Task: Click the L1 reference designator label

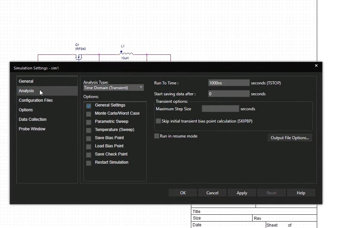Action: coord(123,46)
